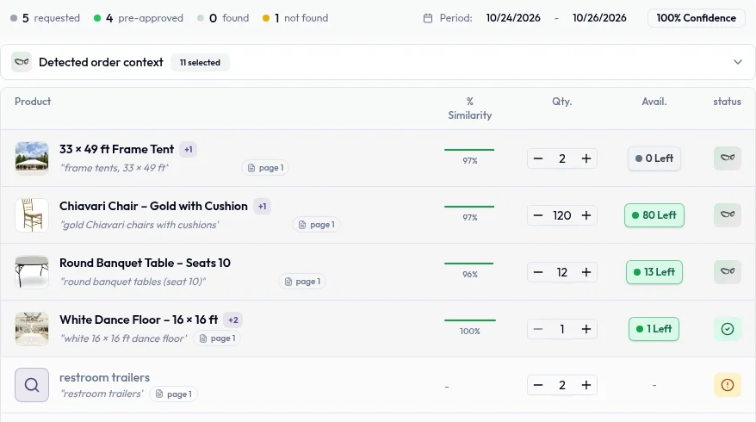Open page 1 source for Chiavari chairs

tap(316, 225)
